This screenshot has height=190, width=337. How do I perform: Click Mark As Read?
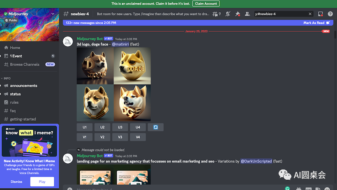(316, 23)
